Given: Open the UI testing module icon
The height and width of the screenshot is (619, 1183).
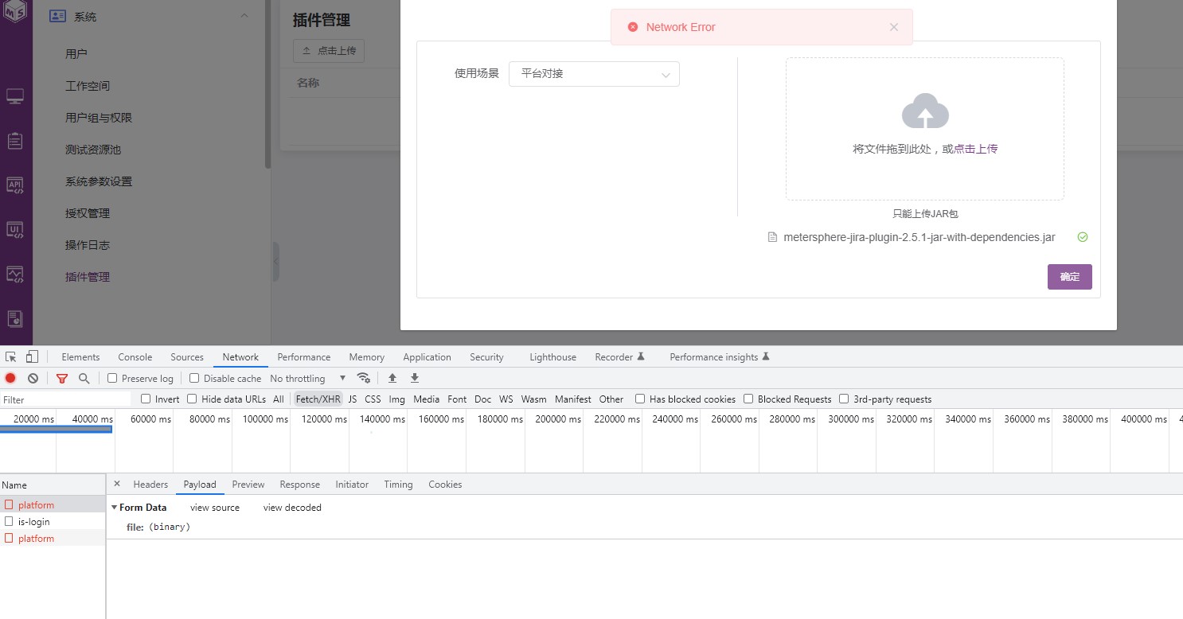Looking at the screenshot, I should coord(16,230).
